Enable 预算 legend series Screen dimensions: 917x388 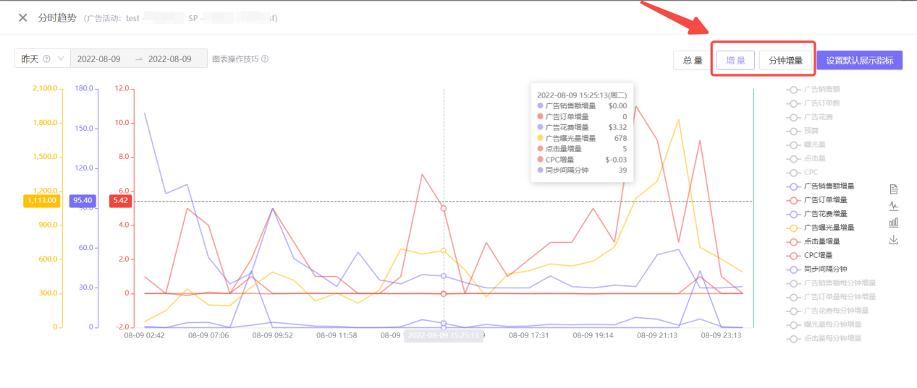click(803, 131)
